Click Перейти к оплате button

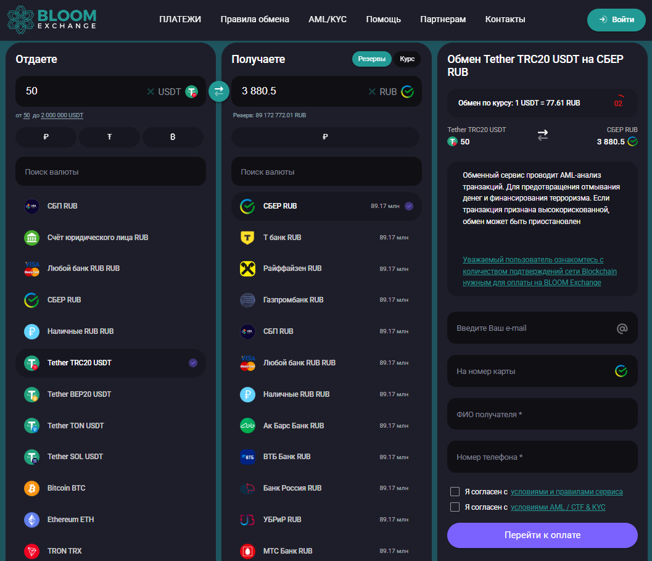pos(542,535)
